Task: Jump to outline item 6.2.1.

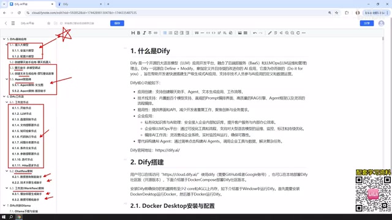Action: click(x=27, y=177)
